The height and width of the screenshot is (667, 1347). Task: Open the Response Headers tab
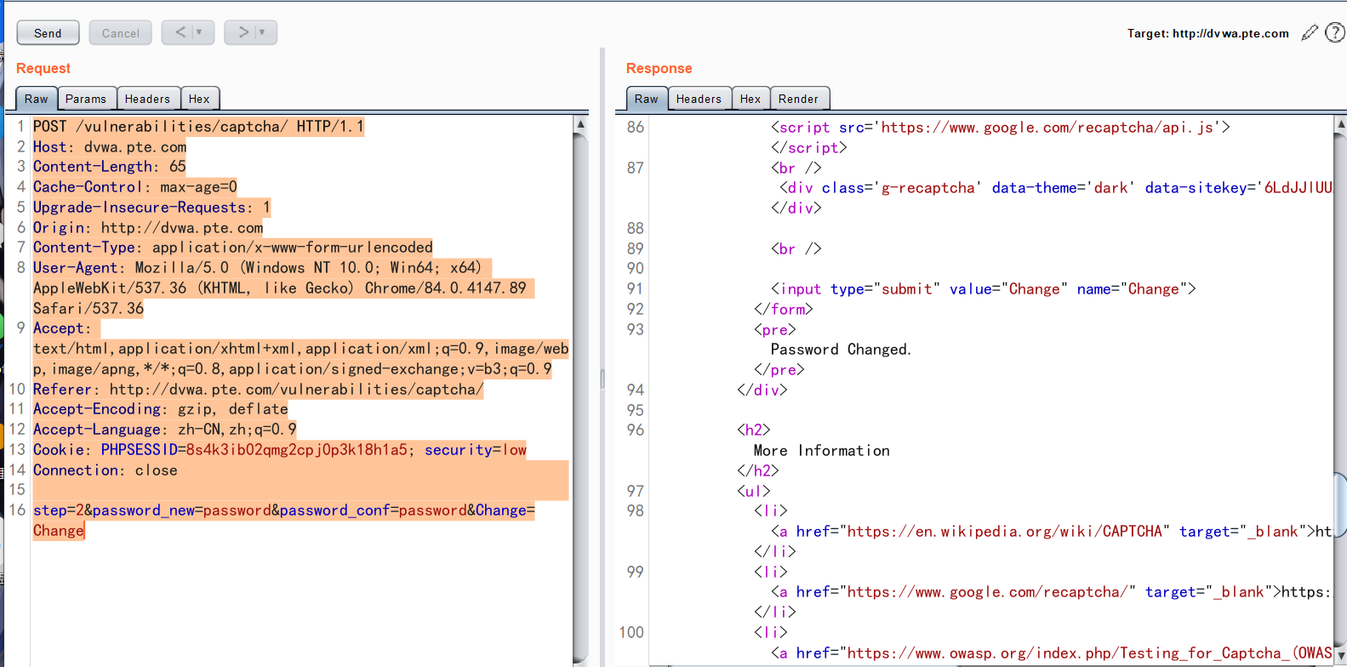pos(699,99)
